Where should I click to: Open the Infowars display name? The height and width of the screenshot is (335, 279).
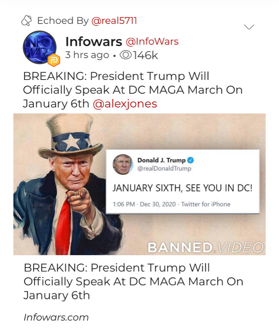(x=94, y=41)
